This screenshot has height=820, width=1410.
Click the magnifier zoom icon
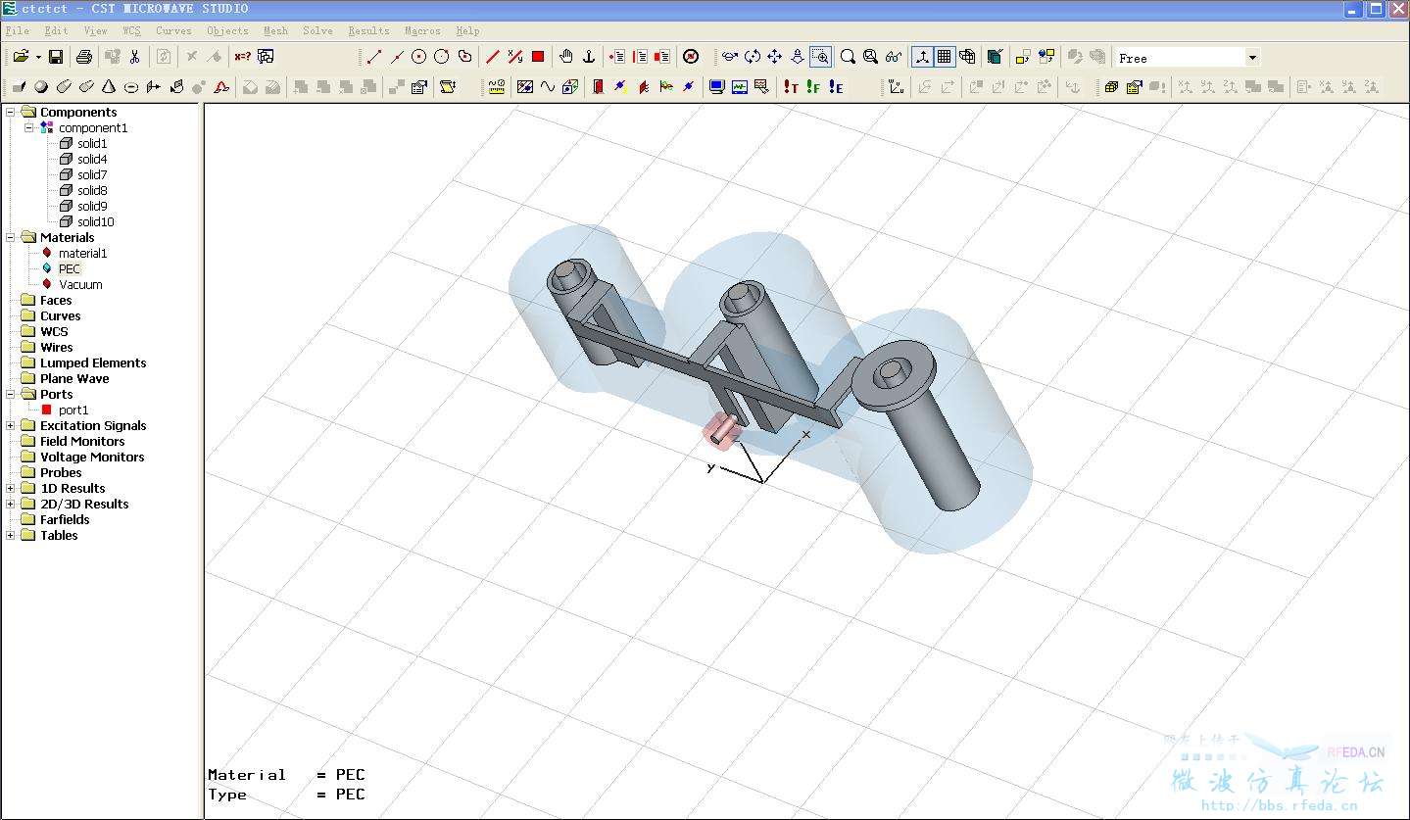tap(849, 57)
